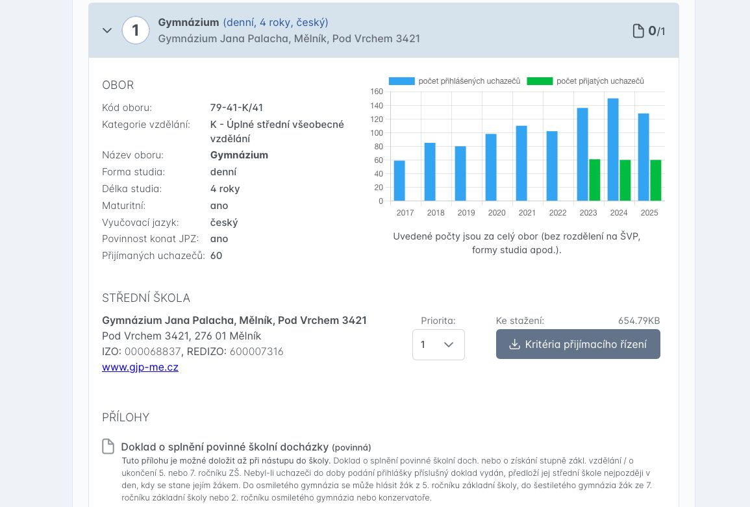Click the blue 2022 applicants bar
The width and height of the screenshot is (750, 507).
pos(552,166)
